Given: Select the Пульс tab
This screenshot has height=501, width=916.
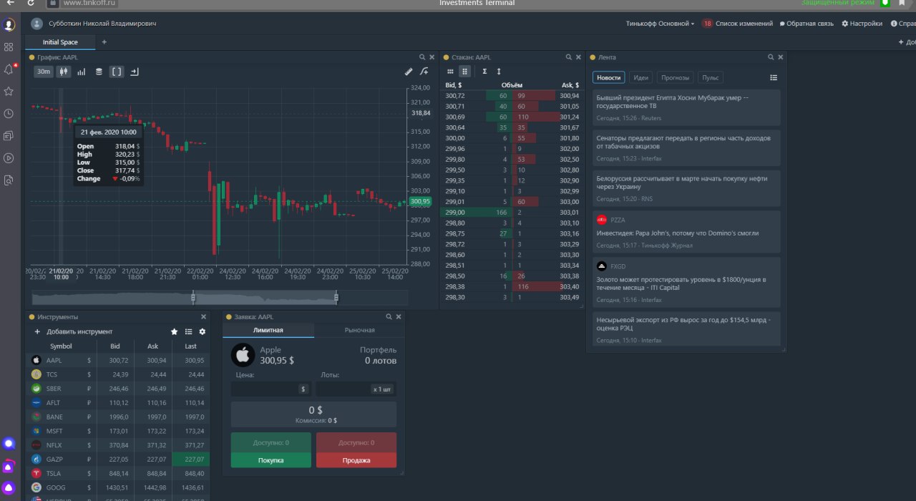Looking at the screenshot, I should click(711, 77).
